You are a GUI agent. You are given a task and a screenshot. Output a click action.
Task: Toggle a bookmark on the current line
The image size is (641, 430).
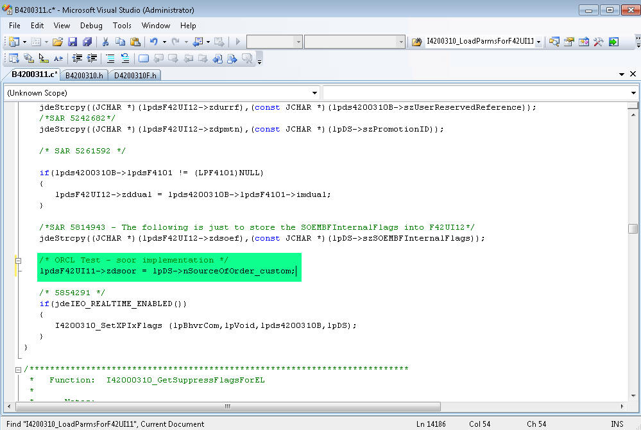[x=144, y=58]
